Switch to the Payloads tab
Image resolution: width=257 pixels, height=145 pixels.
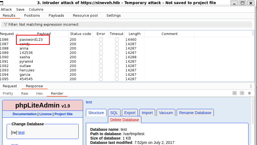click(x=56, y=16)
